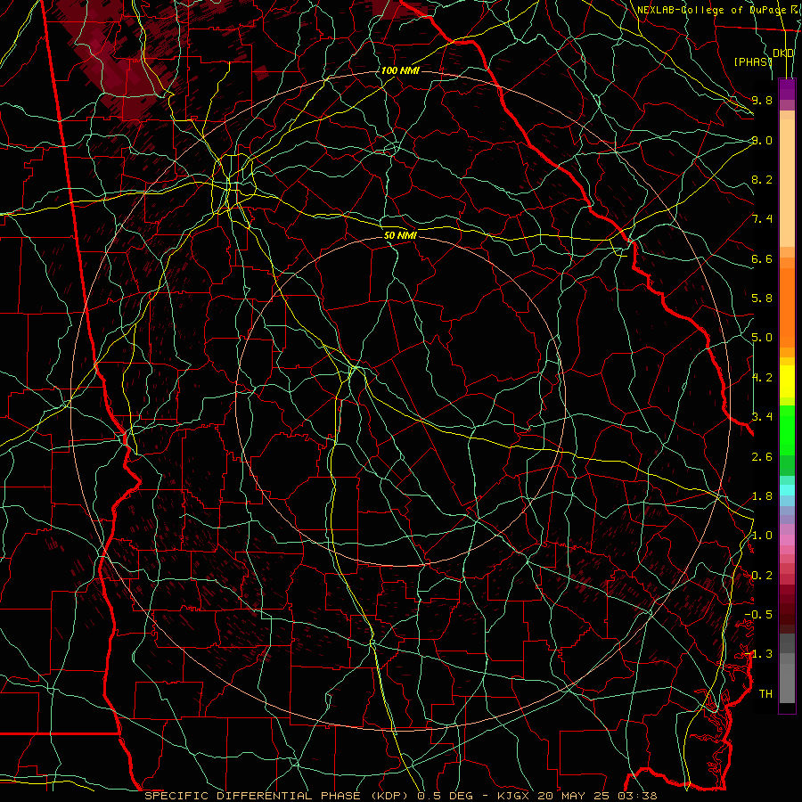Viewport: 802px width, 802px height.
Task: Click the "9.0" color scale value
Action: point(762,140)
